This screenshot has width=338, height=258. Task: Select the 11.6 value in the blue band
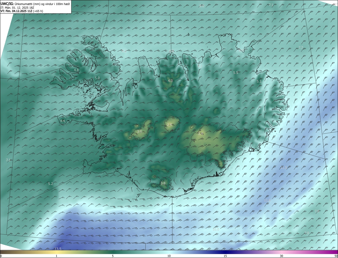click(x=267, y=200)
